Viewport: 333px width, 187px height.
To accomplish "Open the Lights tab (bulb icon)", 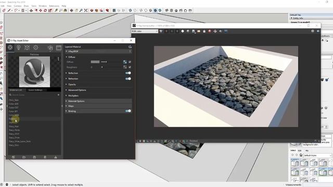I will click(x=19, y=47).
